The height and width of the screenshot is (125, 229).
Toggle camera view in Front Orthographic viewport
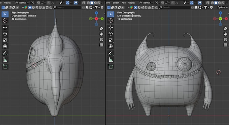pos(225,39)
